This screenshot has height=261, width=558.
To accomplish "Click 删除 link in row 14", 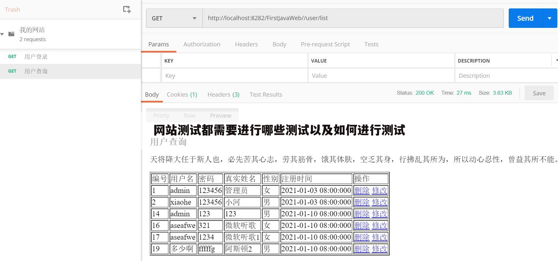I will point(362,214).
